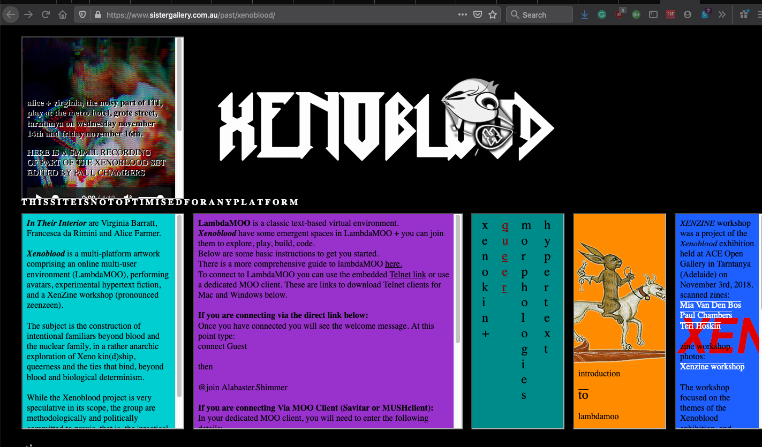Click the browser back arrow button
Image resolution: width=762 pixels, height=447 pixels.
coord(11,14)
